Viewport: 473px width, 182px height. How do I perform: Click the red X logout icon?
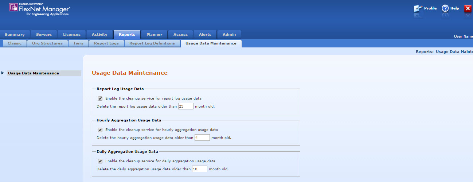click(468, 9)
